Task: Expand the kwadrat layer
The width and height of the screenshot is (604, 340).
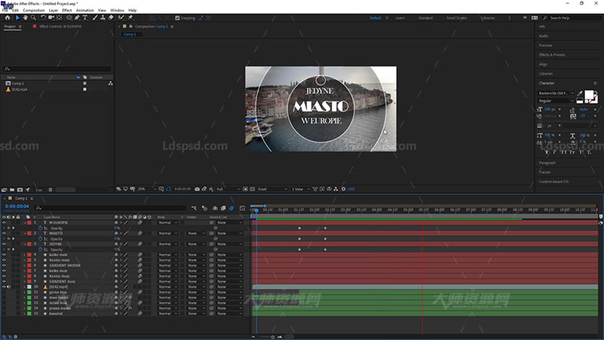Action: (x=25, y=314)
